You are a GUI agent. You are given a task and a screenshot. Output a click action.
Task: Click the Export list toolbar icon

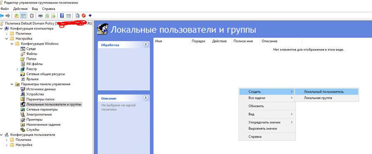point(54,16)
